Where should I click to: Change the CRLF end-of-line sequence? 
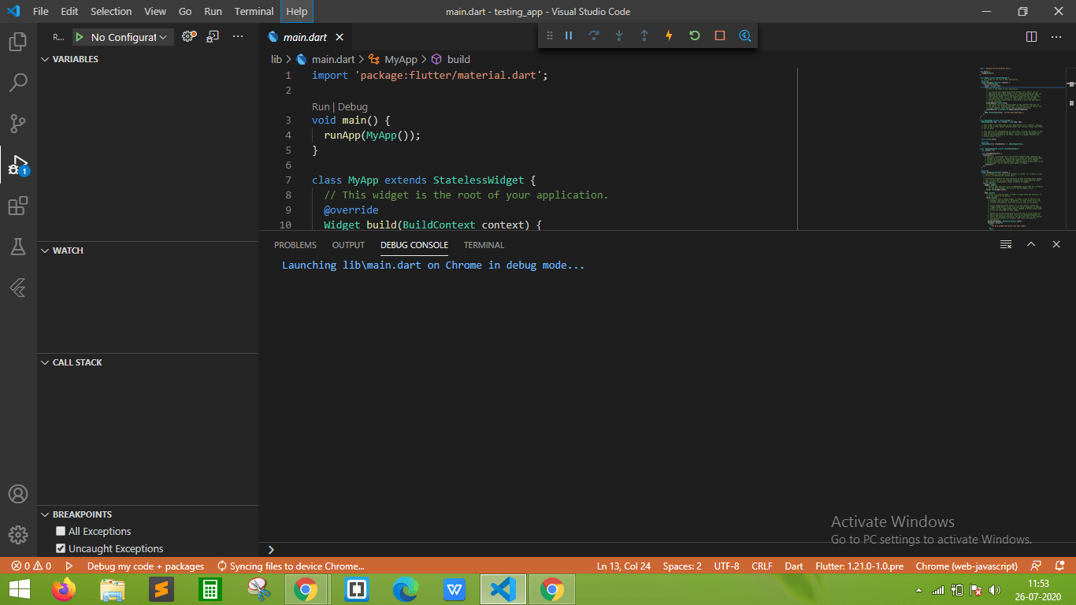tap(762, 566)
